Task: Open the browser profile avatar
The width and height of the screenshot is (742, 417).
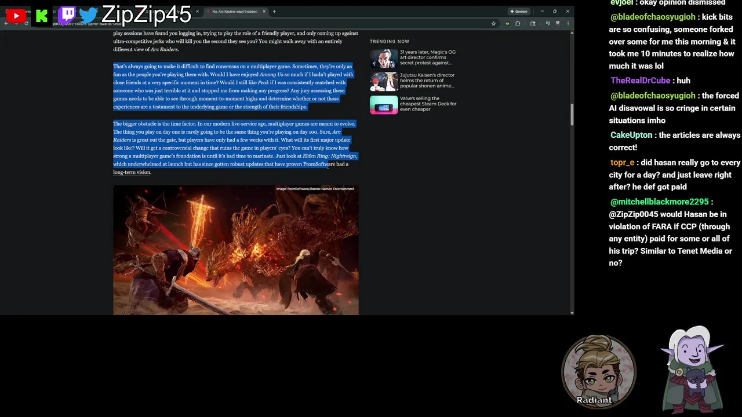Action: 558,23
